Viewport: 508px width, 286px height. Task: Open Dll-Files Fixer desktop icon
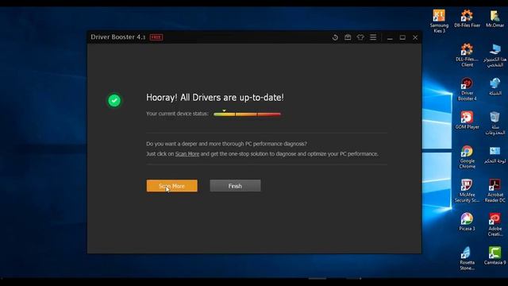coord(467,19)
